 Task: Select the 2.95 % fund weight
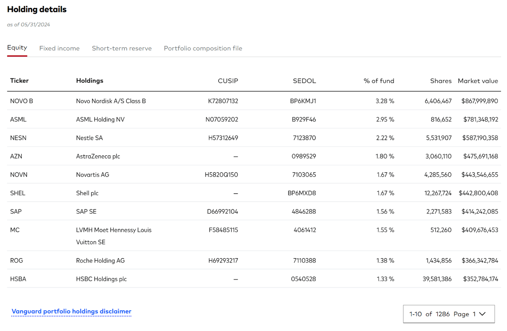385,119
